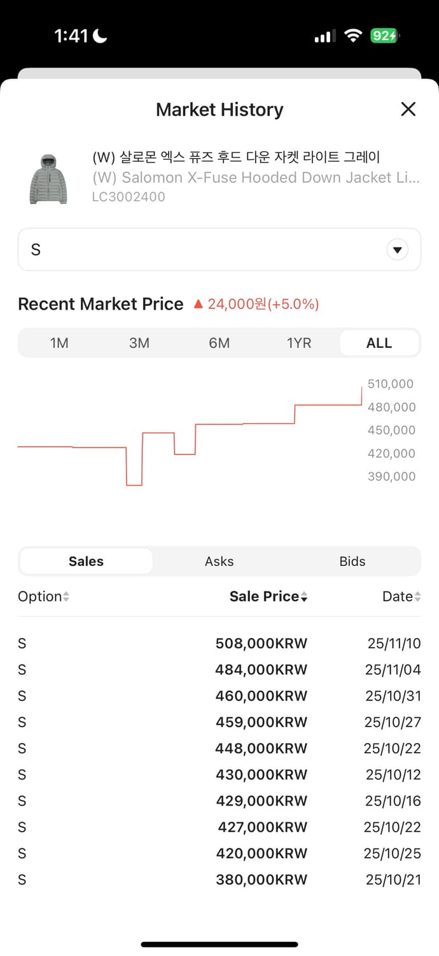
Task: Tap the battery indicator icon
Action: point(385,36)
